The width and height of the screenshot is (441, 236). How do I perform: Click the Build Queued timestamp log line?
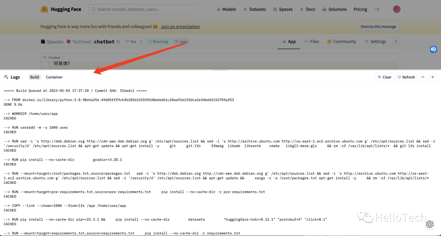click(x=75, y=90)
